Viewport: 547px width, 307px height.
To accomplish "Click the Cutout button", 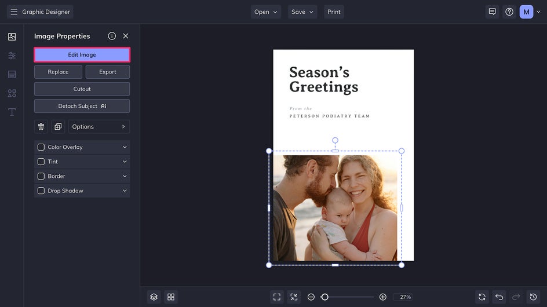I will (x=82, y=89).
